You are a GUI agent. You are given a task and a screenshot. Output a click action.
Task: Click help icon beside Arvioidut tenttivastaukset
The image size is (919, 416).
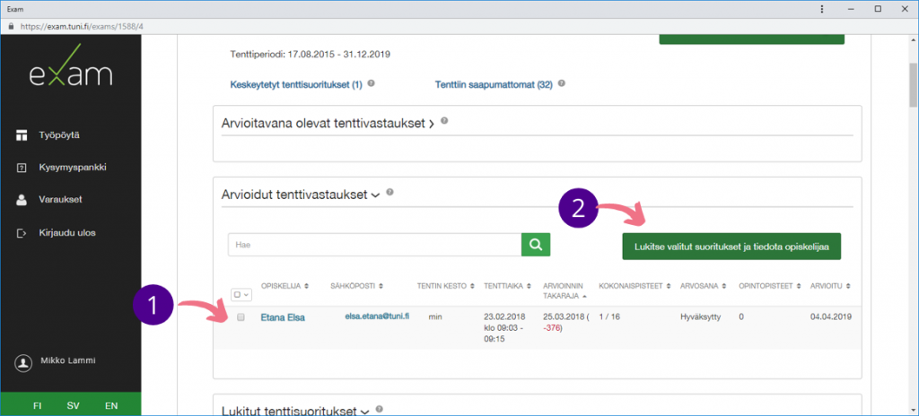pos(390,192)
